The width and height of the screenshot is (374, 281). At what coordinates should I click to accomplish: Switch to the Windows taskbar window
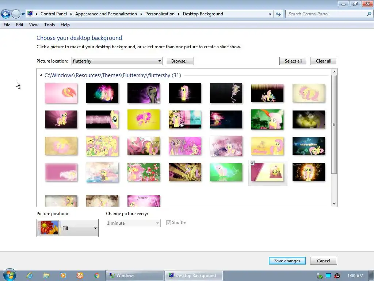pos(135,276)
